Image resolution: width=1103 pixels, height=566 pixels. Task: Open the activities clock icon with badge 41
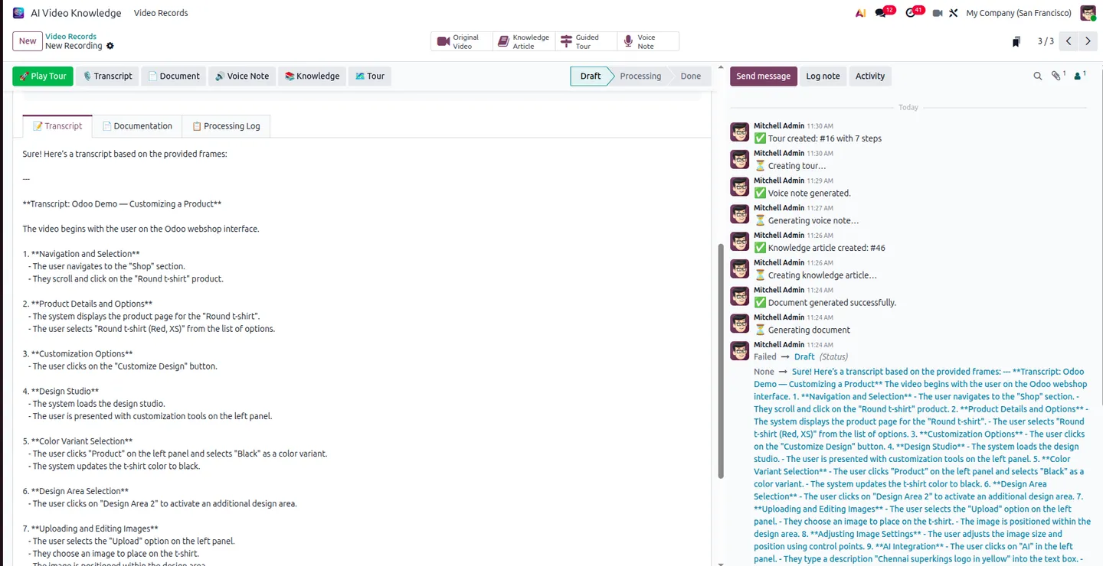coord(912,13)
